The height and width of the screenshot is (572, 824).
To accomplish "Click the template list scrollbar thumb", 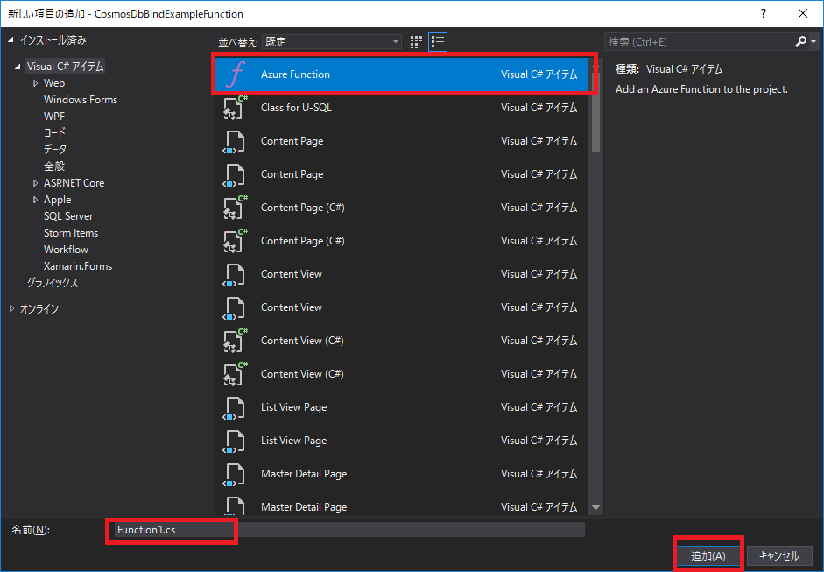I will tap(595, 111).
